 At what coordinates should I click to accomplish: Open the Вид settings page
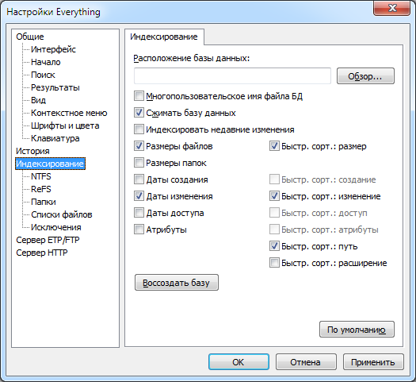[38, 100]
